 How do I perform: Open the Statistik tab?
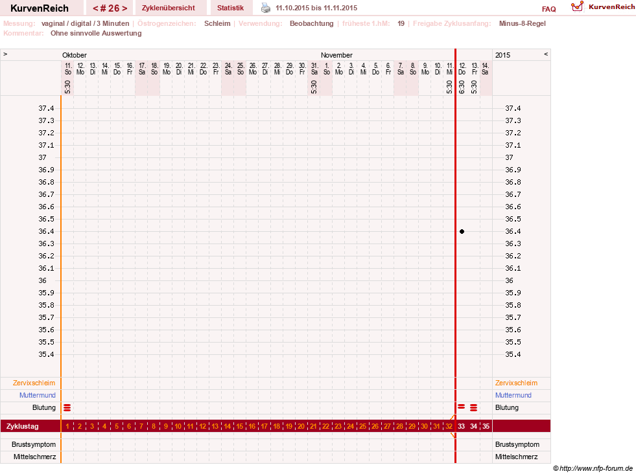pos(230,8)
